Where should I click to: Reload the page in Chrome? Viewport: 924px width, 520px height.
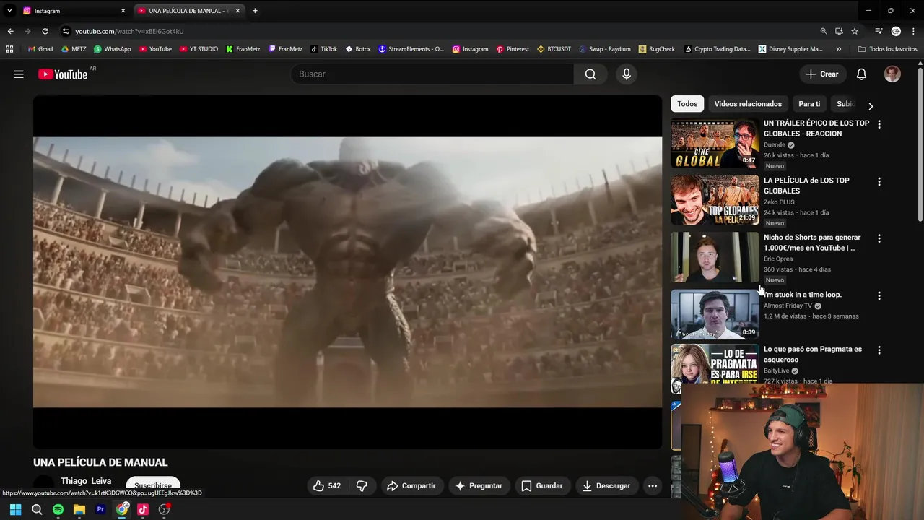point(45,31)
